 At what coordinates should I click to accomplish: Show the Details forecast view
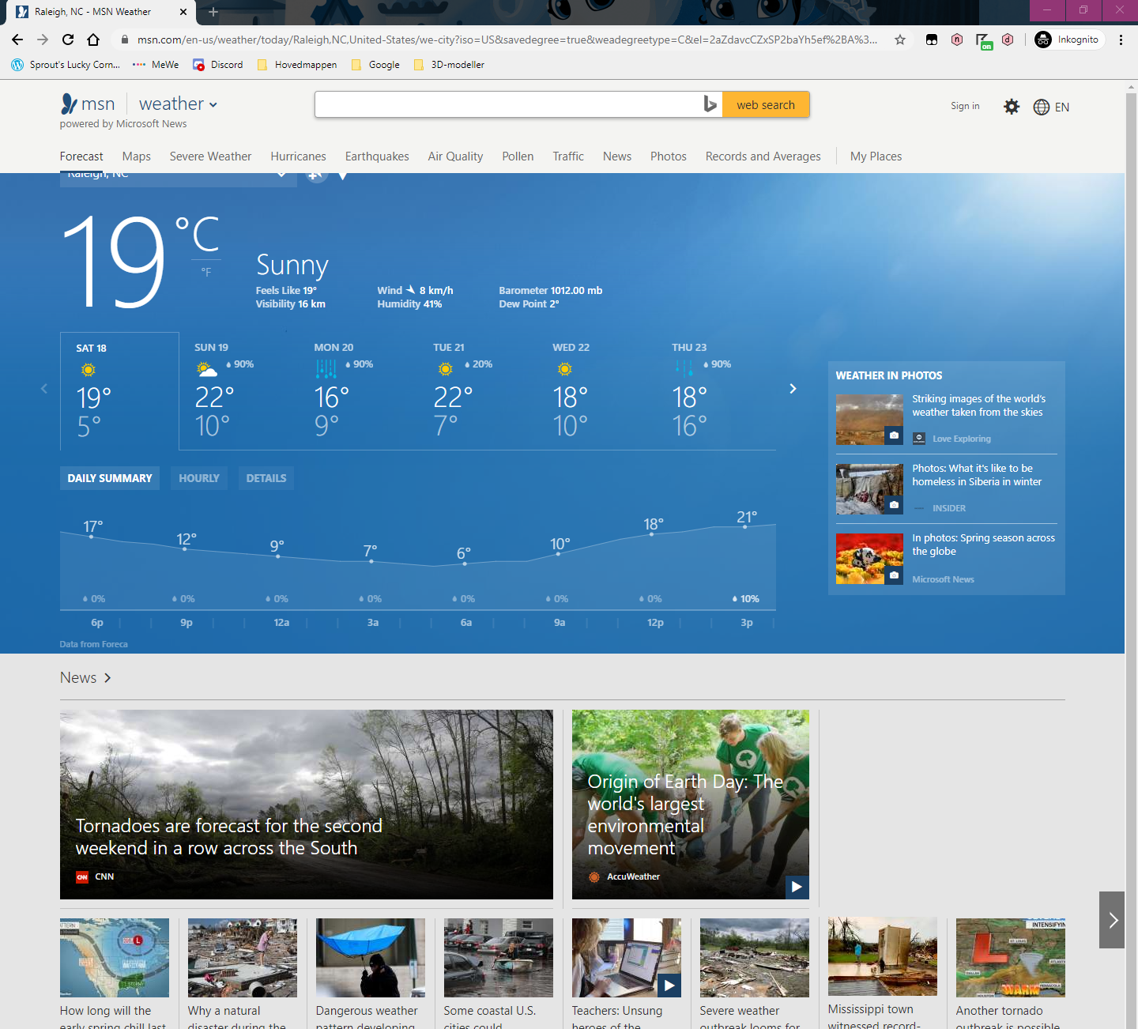[266, 478]
